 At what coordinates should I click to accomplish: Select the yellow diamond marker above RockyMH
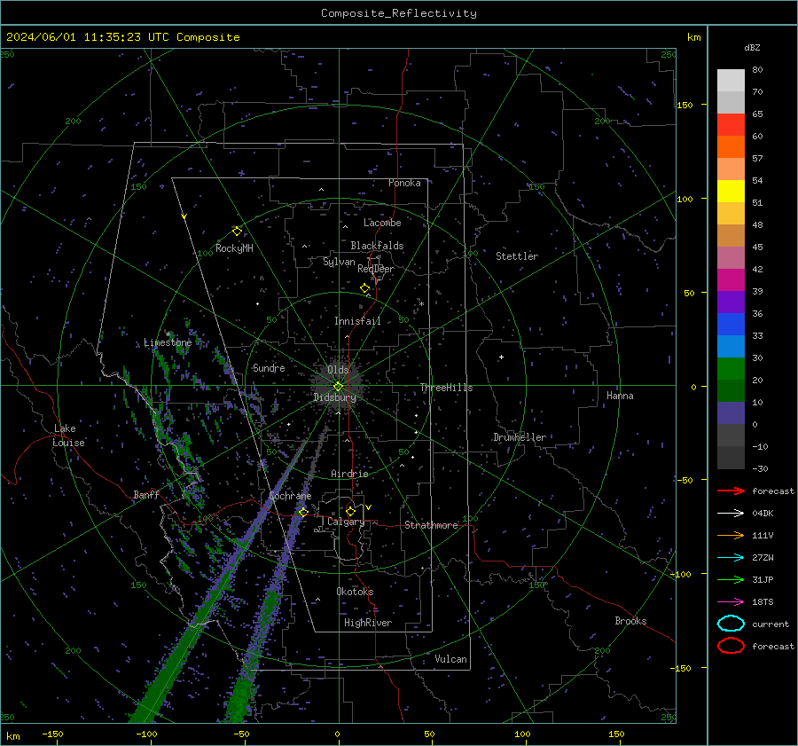pyautogui.click(x=237, y=232)
